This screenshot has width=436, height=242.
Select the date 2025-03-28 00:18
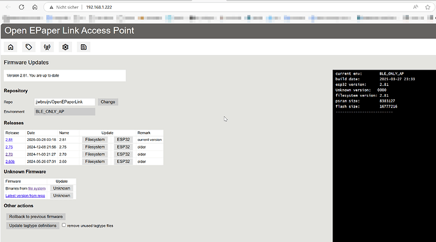point(42,140)
